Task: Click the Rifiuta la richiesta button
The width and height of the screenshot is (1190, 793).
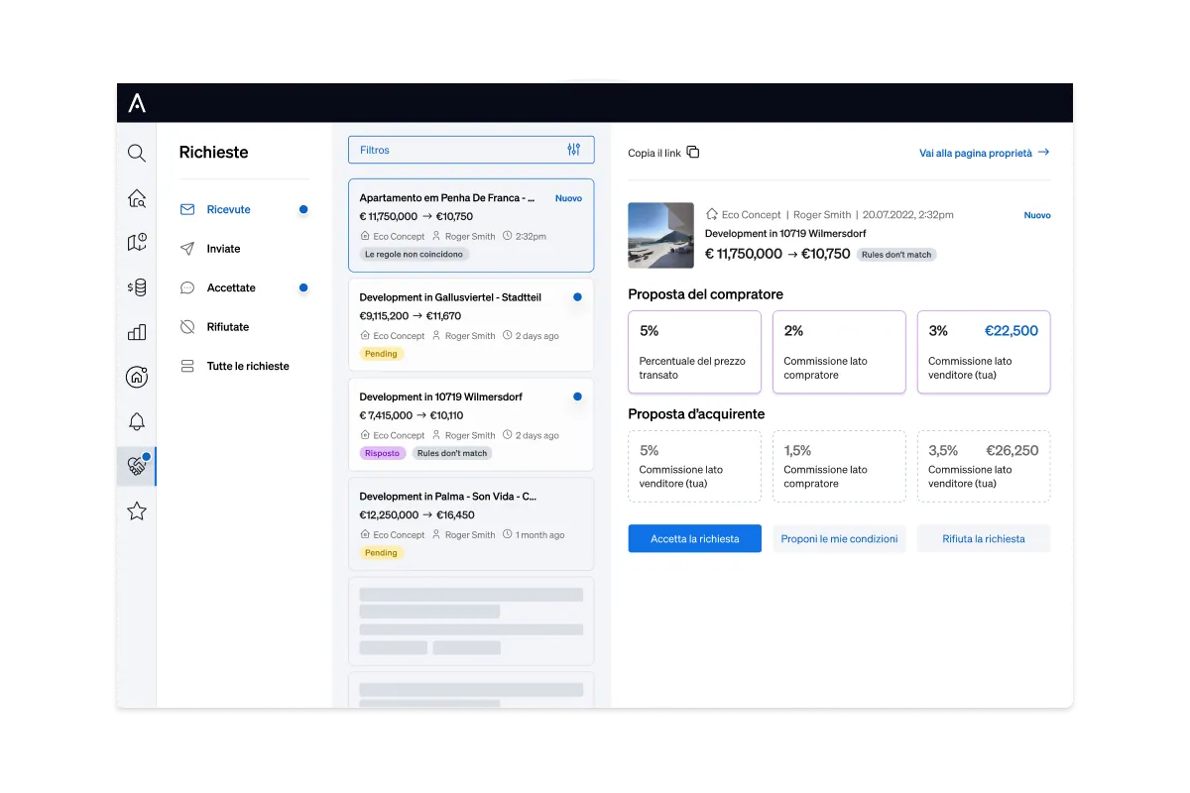Action: (984, 538)
